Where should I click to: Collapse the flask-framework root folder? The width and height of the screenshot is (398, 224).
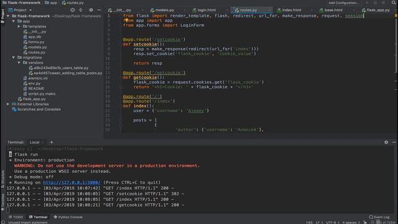point(8,16)
